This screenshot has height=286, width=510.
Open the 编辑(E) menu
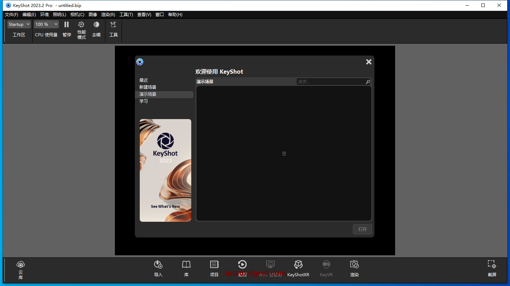pos(29,15)
